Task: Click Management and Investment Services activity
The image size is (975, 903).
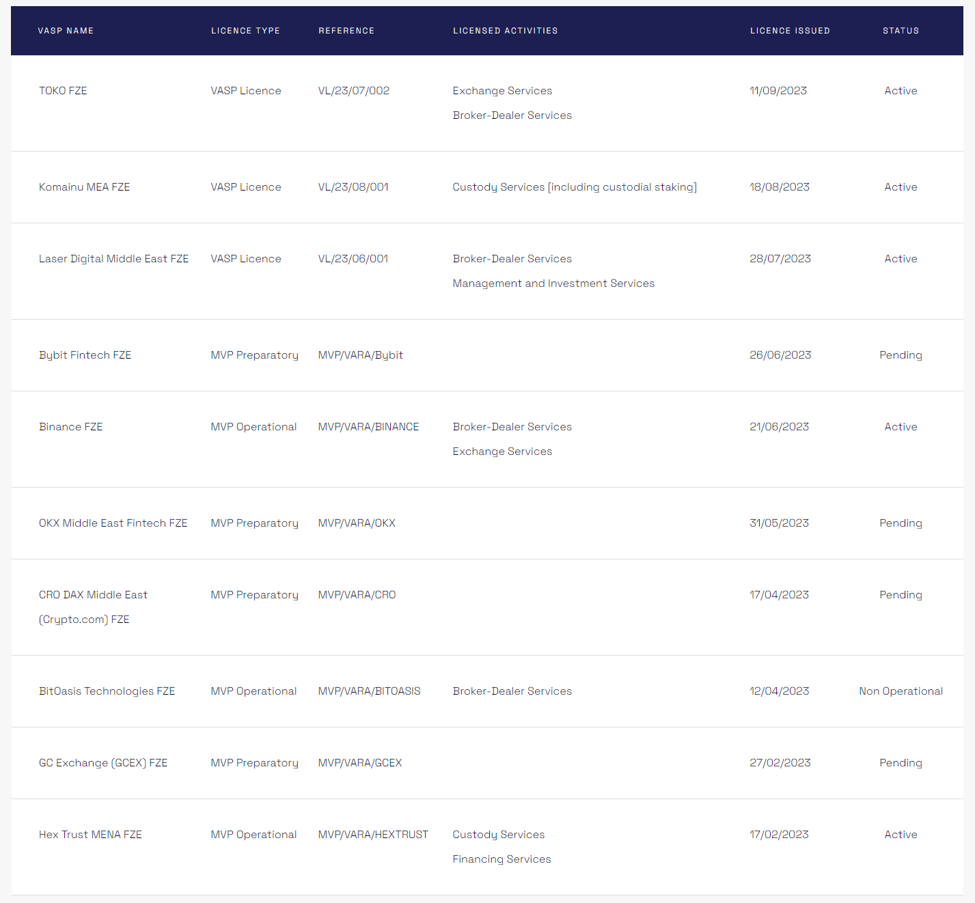Action: pos(553,283)
